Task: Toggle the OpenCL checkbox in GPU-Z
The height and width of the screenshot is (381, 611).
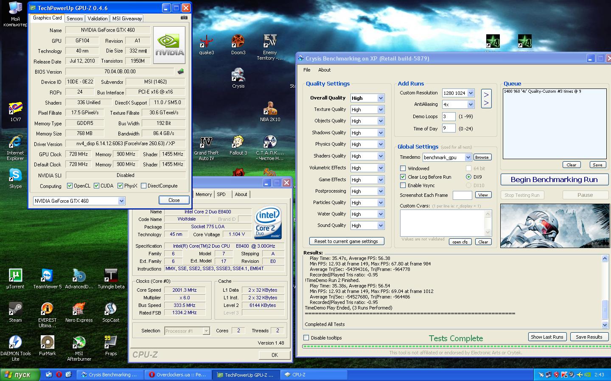Action: pos(70,185)
